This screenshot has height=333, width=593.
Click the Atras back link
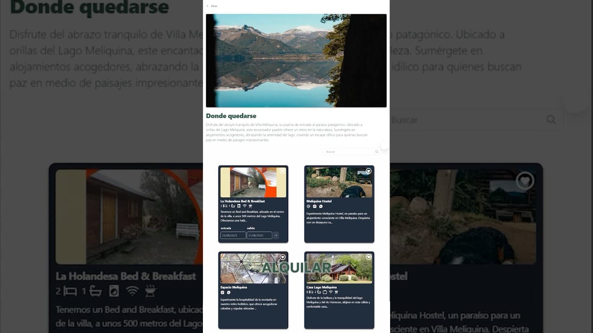(212, 6)
